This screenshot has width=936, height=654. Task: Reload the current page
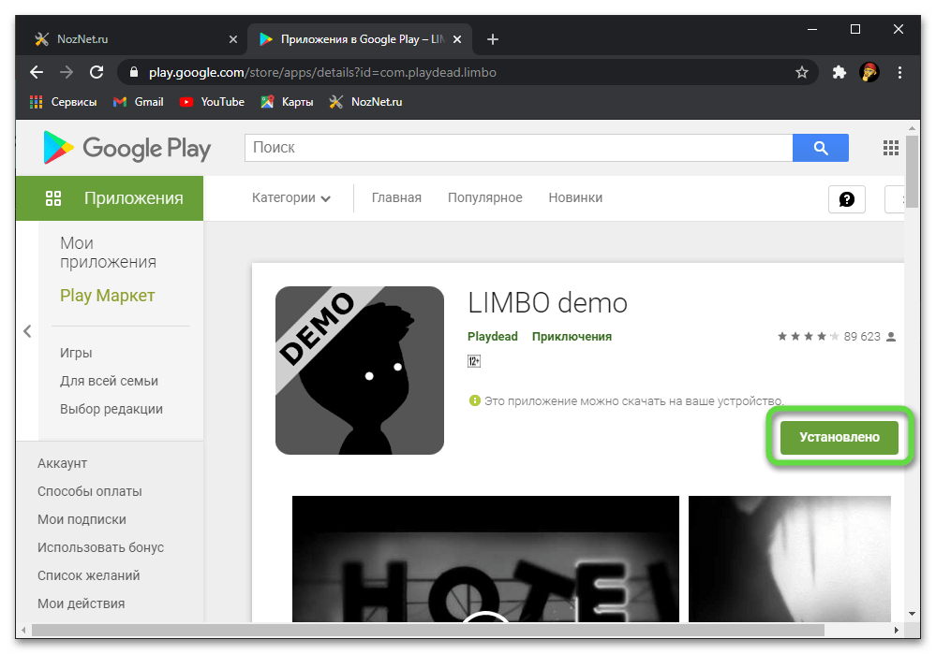pos(96,72)
